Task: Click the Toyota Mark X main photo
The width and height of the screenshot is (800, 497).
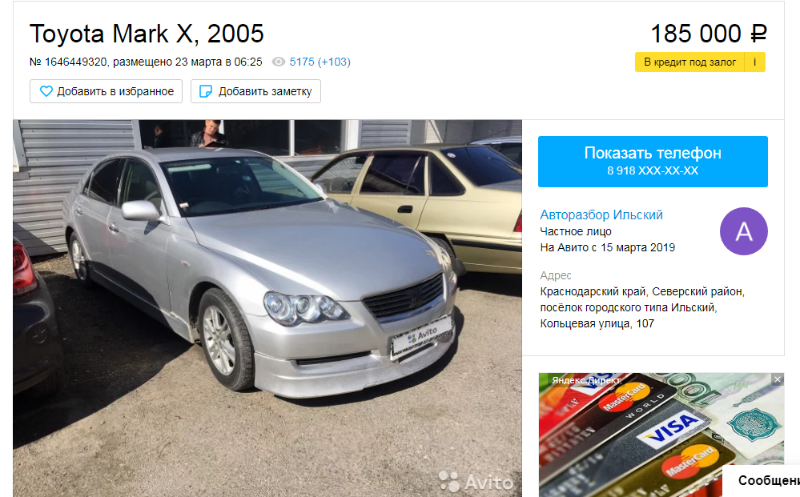Action: [x=267, y=308]
